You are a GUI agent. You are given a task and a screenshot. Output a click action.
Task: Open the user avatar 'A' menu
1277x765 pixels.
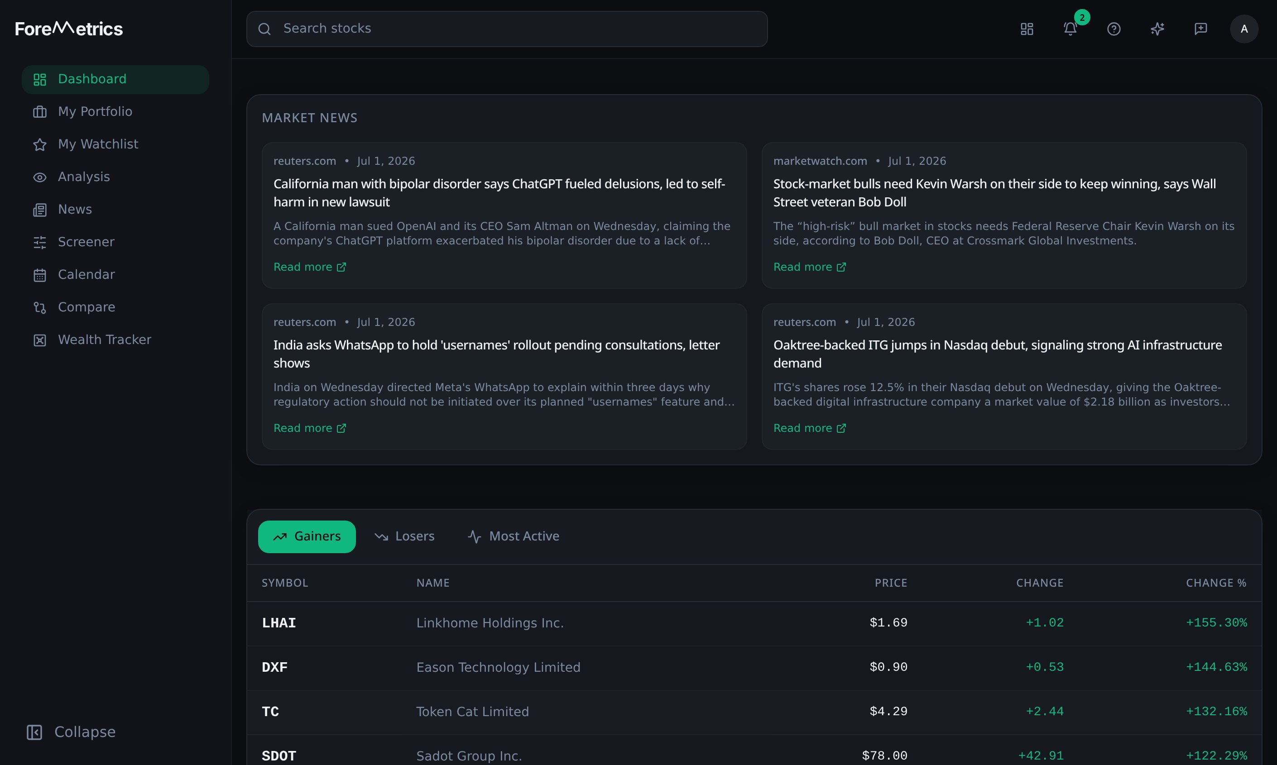tap(1244, 29)
